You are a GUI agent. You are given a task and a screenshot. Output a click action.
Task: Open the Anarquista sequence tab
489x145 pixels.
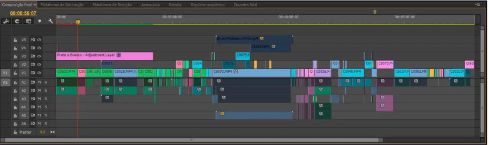pos(151,5)
